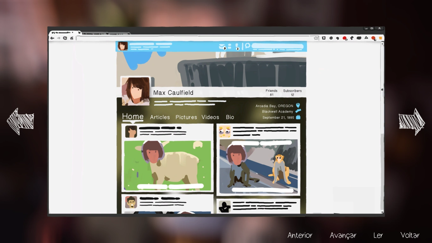
Task: Switch to the Pictures tab
Action: [186, 117]
